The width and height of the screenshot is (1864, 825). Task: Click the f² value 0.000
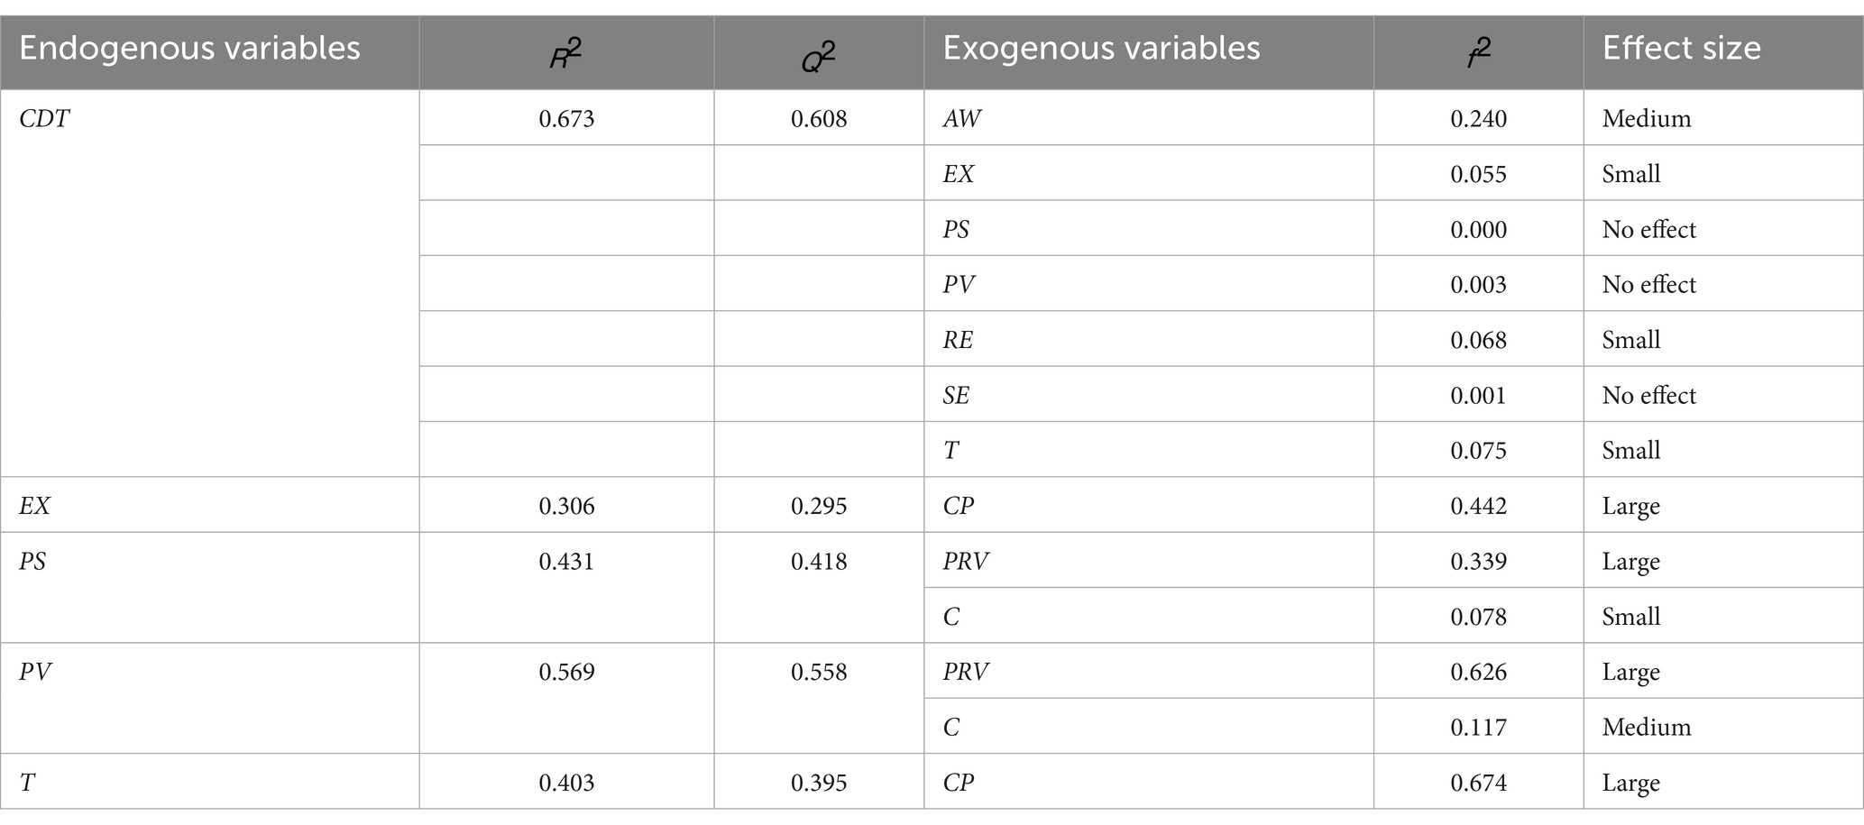[x=1478, y=230]
